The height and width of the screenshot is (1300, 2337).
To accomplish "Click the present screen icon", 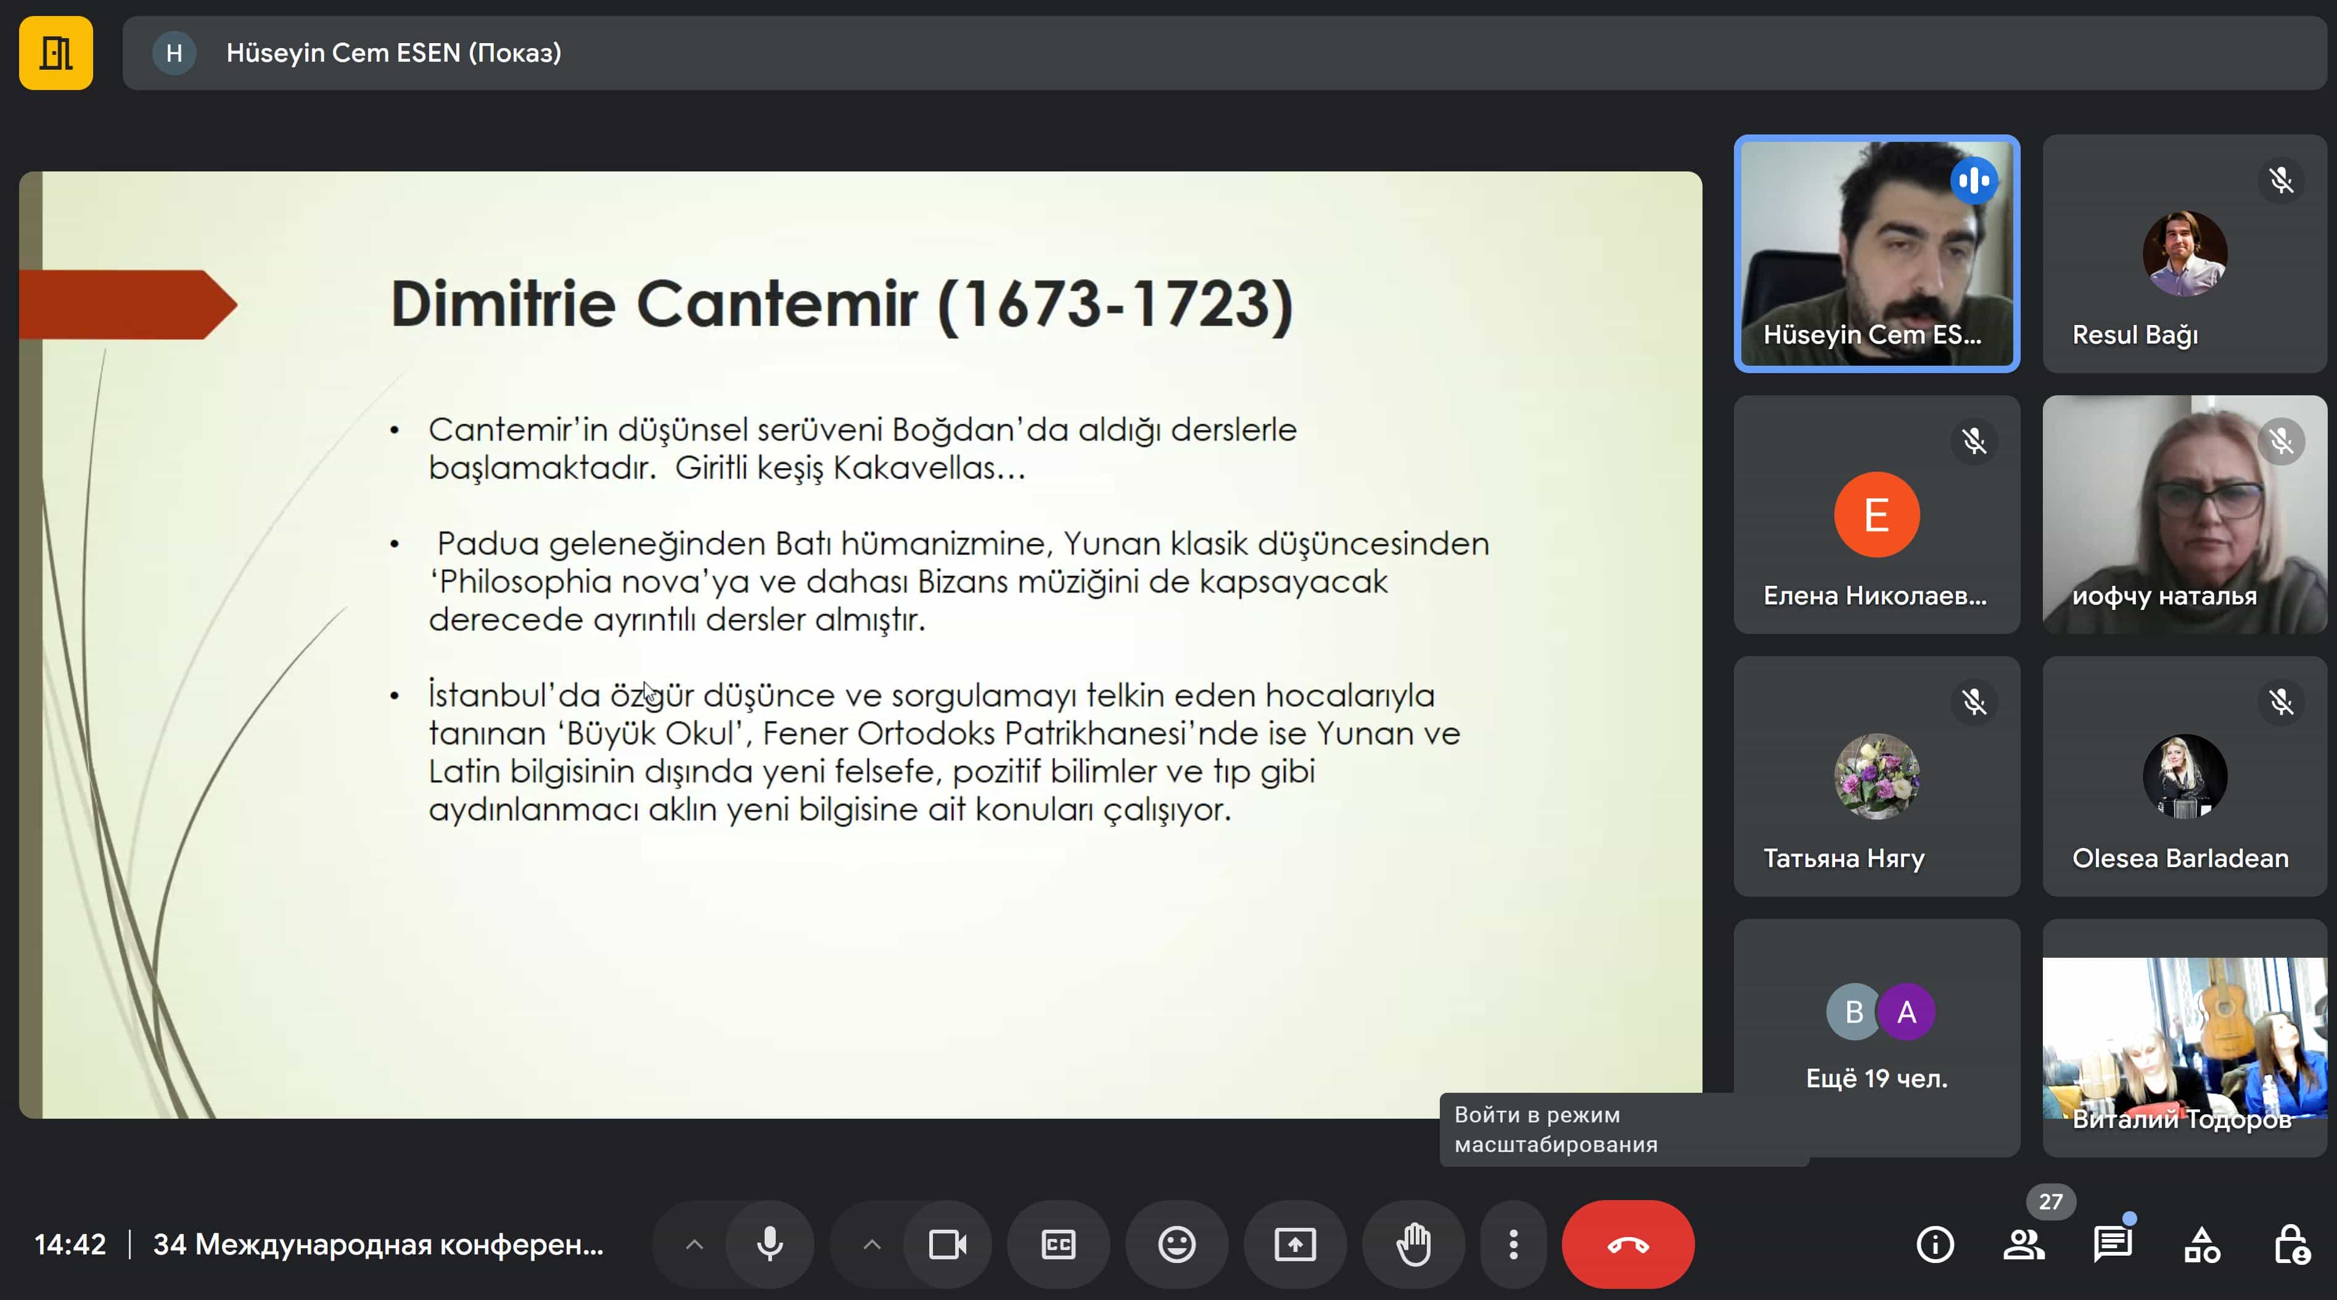I will tap(1295, 1244).
